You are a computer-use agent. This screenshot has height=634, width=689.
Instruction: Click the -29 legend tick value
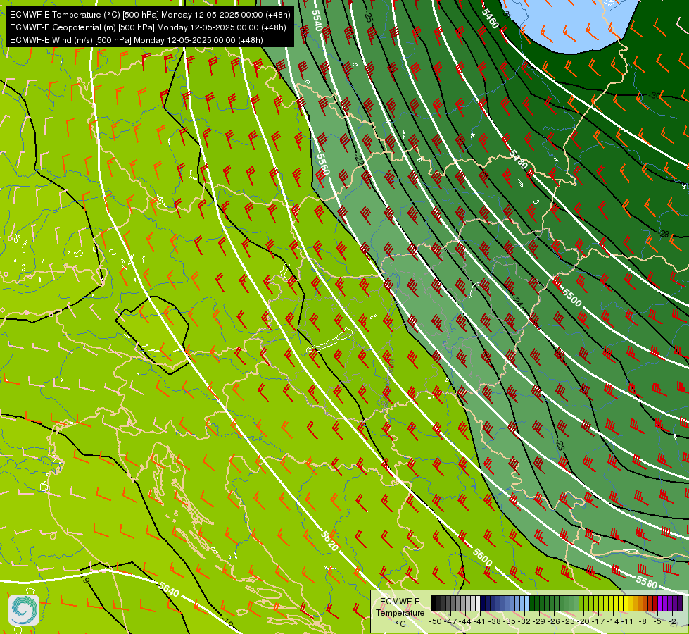coord(539,621)
